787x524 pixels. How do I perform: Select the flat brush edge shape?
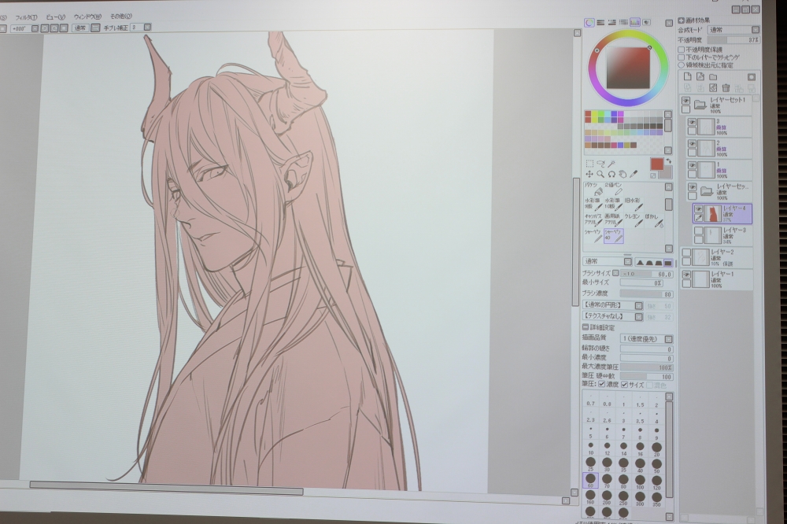pyautogui.click(x=667, y=262)
